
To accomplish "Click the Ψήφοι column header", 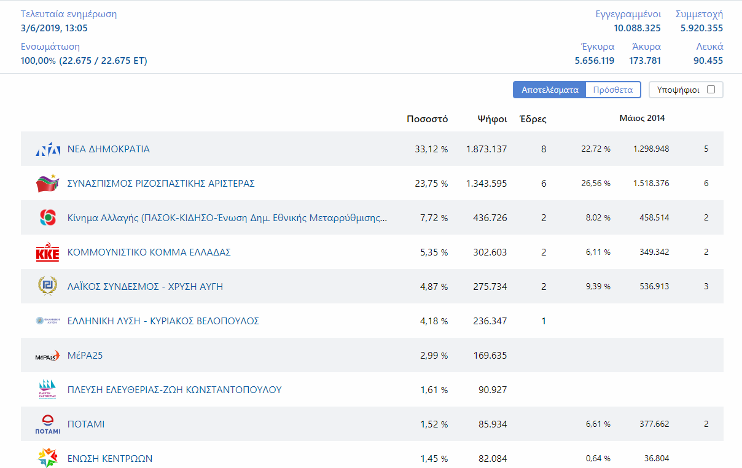I will click(493, 119).
